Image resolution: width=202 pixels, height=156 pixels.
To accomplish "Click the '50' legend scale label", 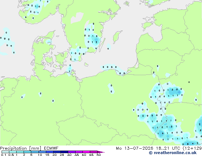I will point(98,155).
